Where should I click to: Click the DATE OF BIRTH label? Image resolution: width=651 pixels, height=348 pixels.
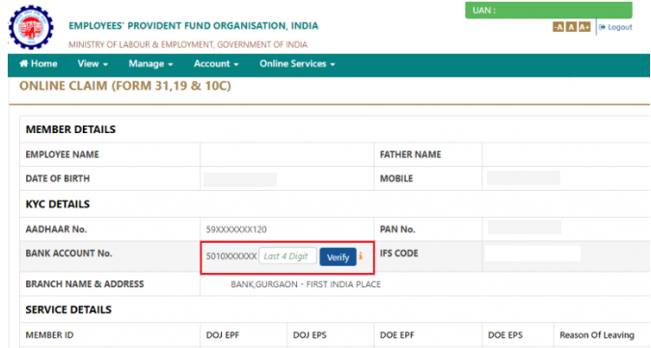tap(57, 178)
